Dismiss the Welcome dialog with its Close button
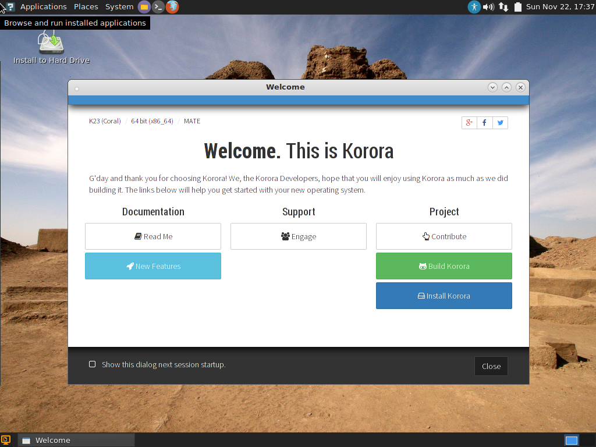Image resolution: width=596 pixels, height=447 pixels. tap(491, 366)
